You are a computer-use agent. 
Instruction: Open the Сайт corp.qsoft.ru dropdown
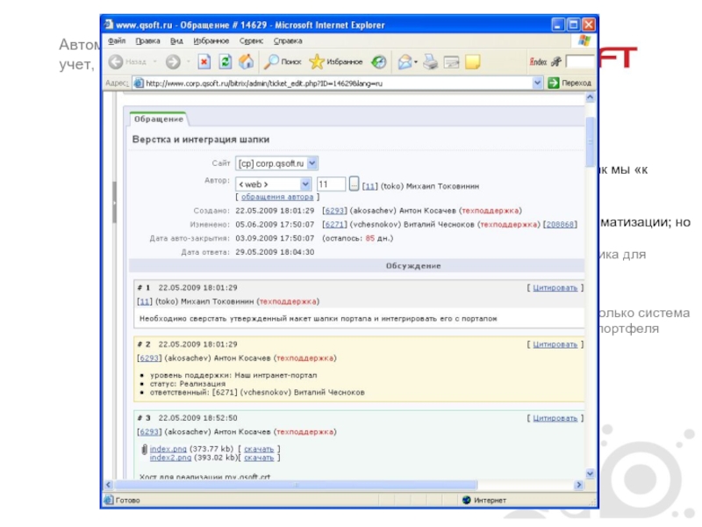312,163
